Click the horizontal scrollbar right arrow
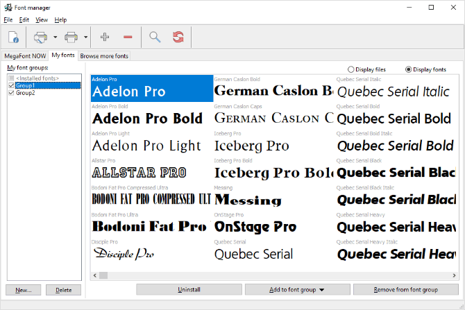Image resolution: width=465 pixels, height=310 pixels. point(454,275)
